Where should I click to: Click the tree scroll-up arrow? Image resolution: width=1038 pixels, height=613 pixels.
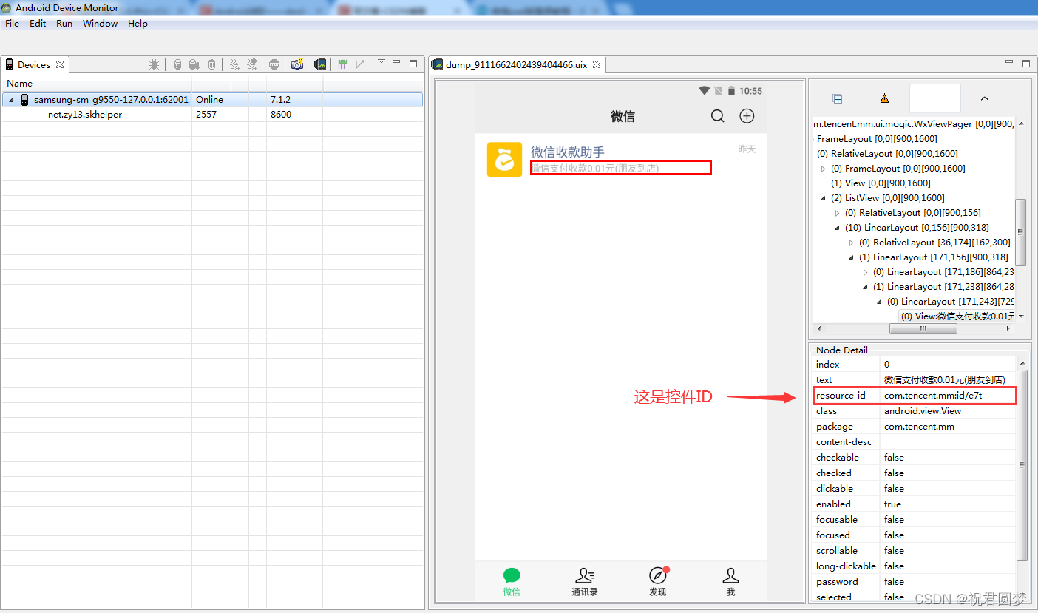click(x=1021, y=124)
